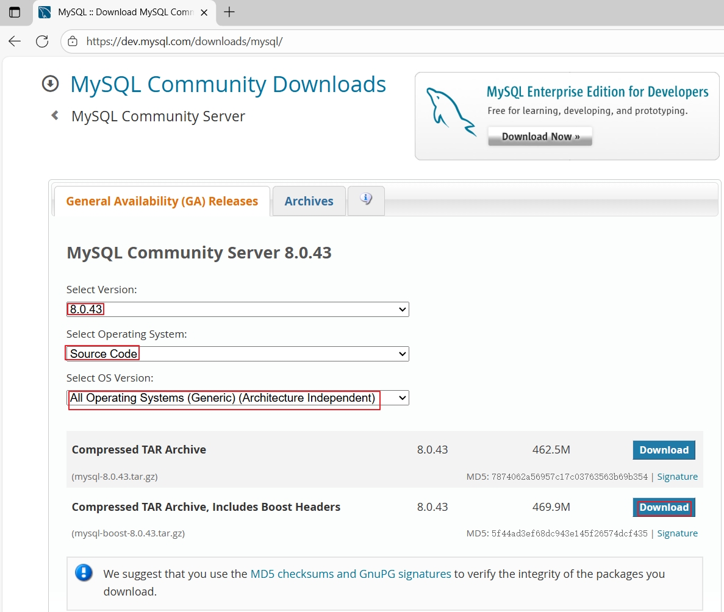724x612 pixels.
Task: Download TAR Archive with Boost Headers
Action: click(x=664, y=507)
